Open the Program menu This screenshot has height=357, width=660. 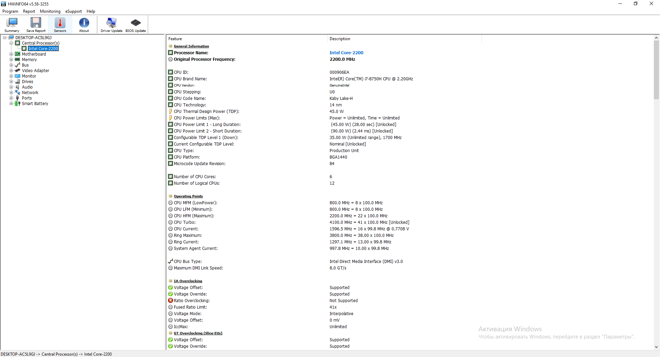click(10, 11)
